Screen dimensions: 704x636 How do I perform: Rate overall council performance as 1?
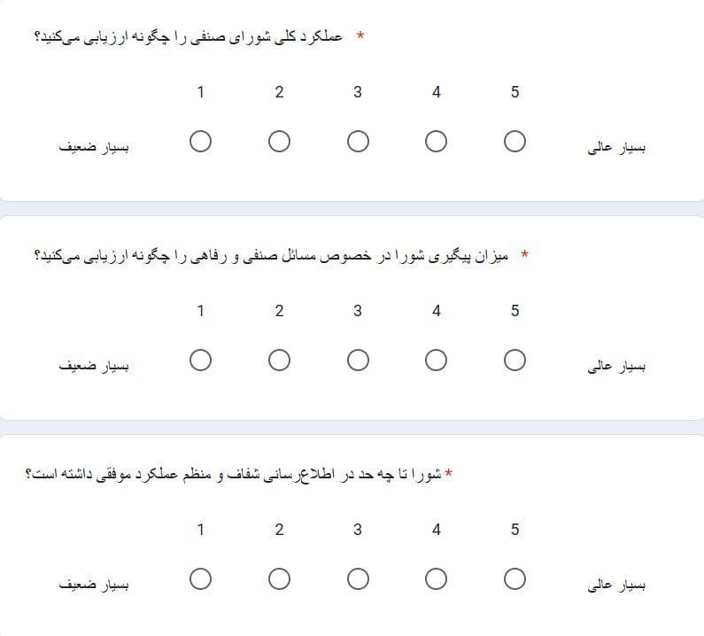[200, 142]
